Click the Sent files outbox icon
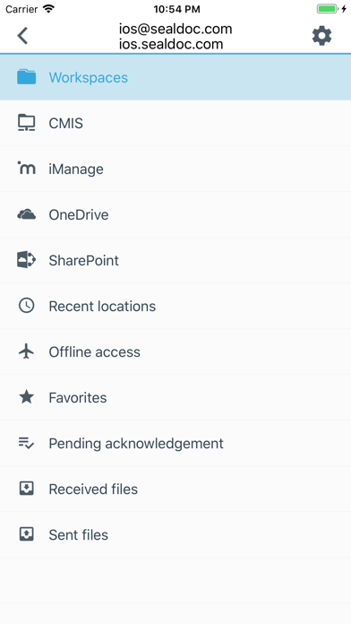 tap(26, 534)
